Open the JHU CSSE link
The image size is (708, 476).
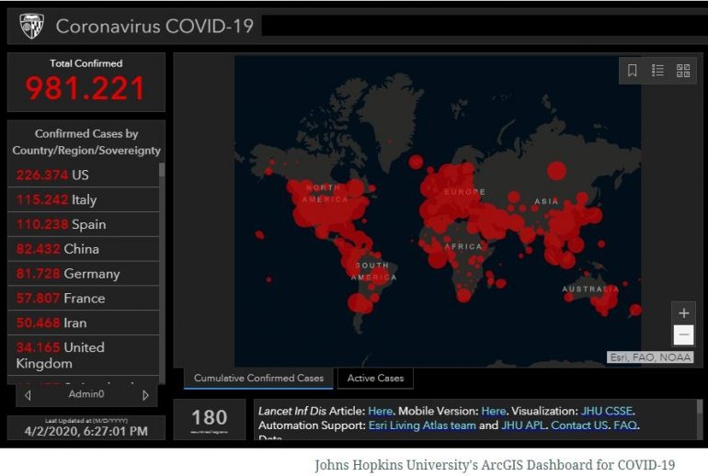pos(607,411)
